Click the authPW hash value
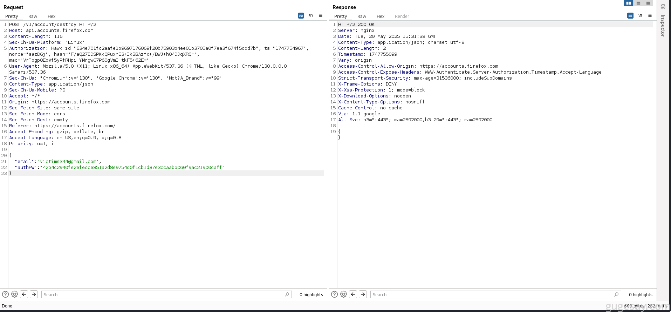This screenshot has width=671, height=312. pos(132,168)
